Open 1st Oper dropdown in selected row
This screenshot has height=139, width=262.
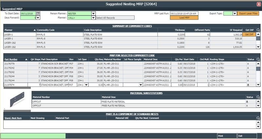[86, 85]
